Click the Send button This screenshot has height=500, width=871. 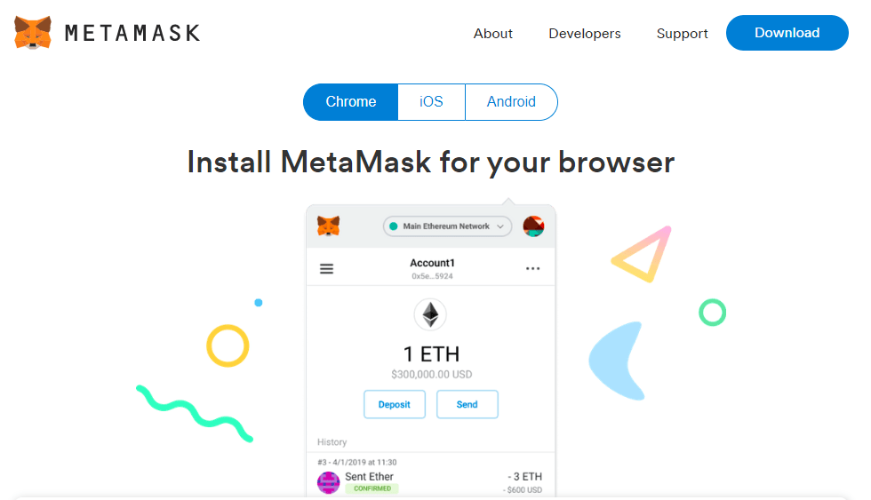467,405
